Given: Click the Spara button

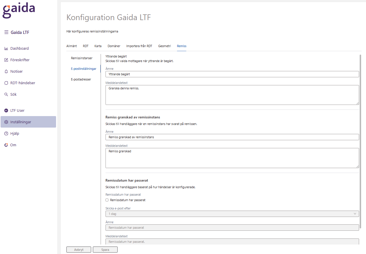Looking at the screenshot, I should (105, 250).
